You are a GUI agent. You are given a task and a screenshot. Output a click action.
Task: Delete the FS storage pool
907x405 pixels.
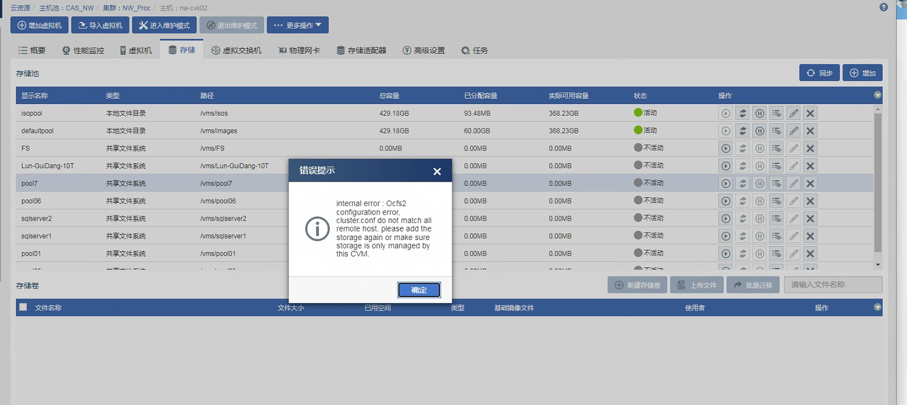tap(810, 148)
